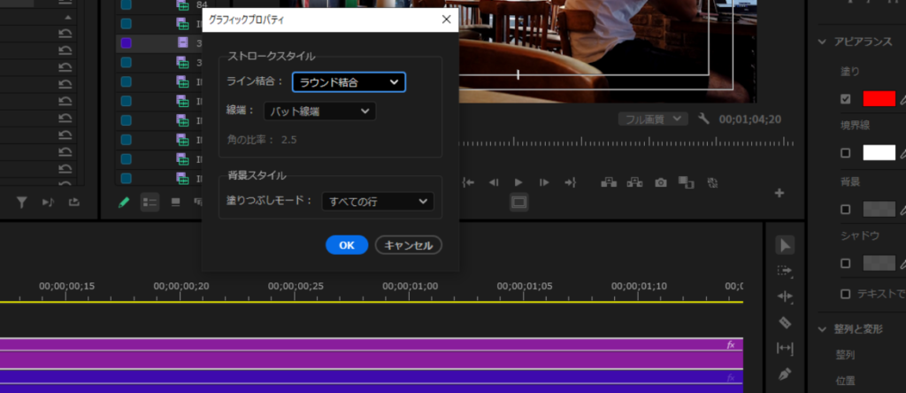906x393 pixels.
Task: Select the Selection arrow tool
Action: [x=785, y=245]
